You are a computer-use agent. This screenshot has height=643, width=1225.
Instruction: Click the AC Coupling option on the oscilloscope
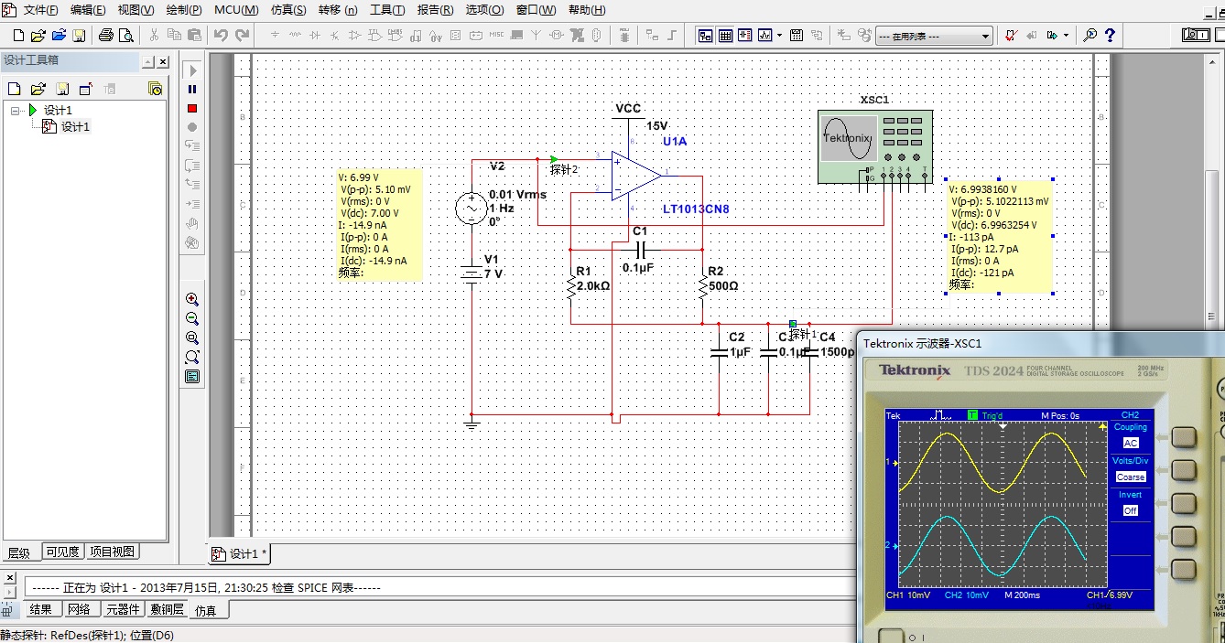(x=1131, y=443)
